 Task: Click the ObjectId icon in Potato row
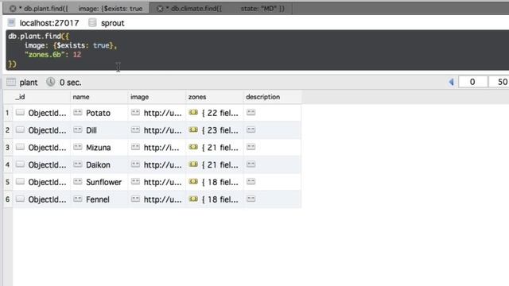pos(20,113)
